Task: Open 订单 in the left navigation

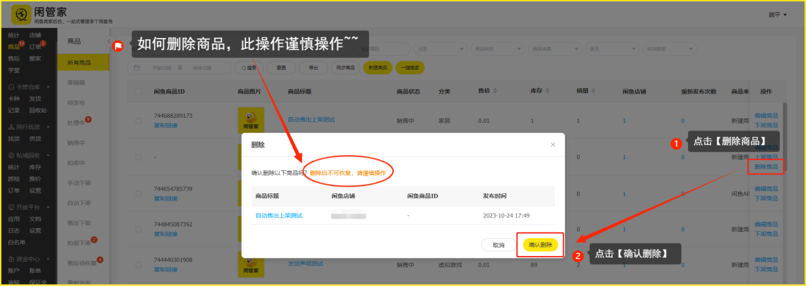Action: [x=36, y=46]
